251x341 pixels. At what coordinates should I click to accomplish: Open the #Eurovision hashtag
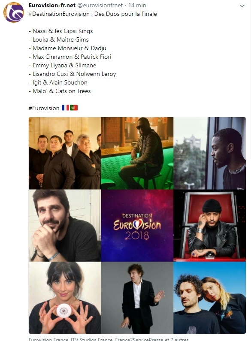pos(44,108)
